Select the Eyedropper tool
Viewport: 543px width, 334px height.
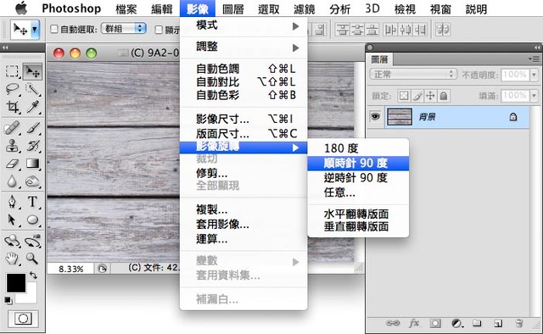pos(32,107)
